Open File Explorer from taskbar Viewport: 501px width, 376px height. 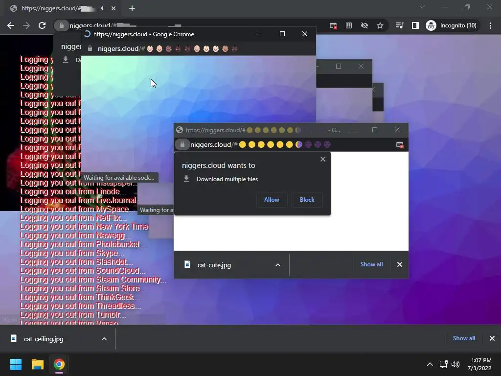pos(37,364)
